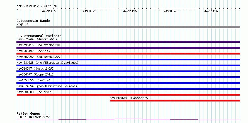Click the gray 20q13.12 cytogenetic band bar
Screen dimensions: 248x123
[x=128, y=27]
